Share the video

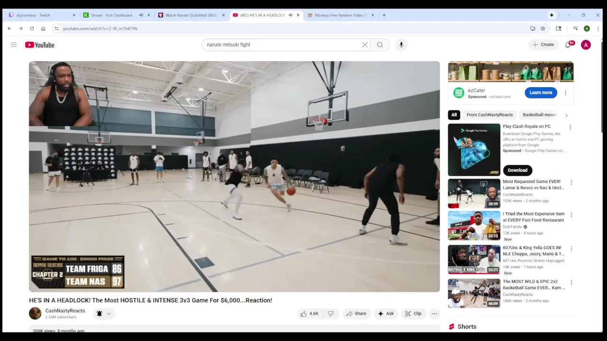356,314
